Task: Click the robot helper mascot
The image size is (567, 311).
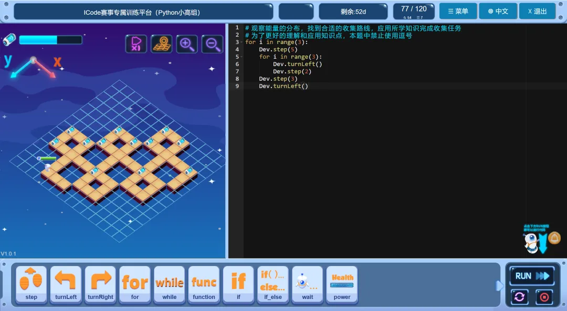Action: [x=531, y=243]
